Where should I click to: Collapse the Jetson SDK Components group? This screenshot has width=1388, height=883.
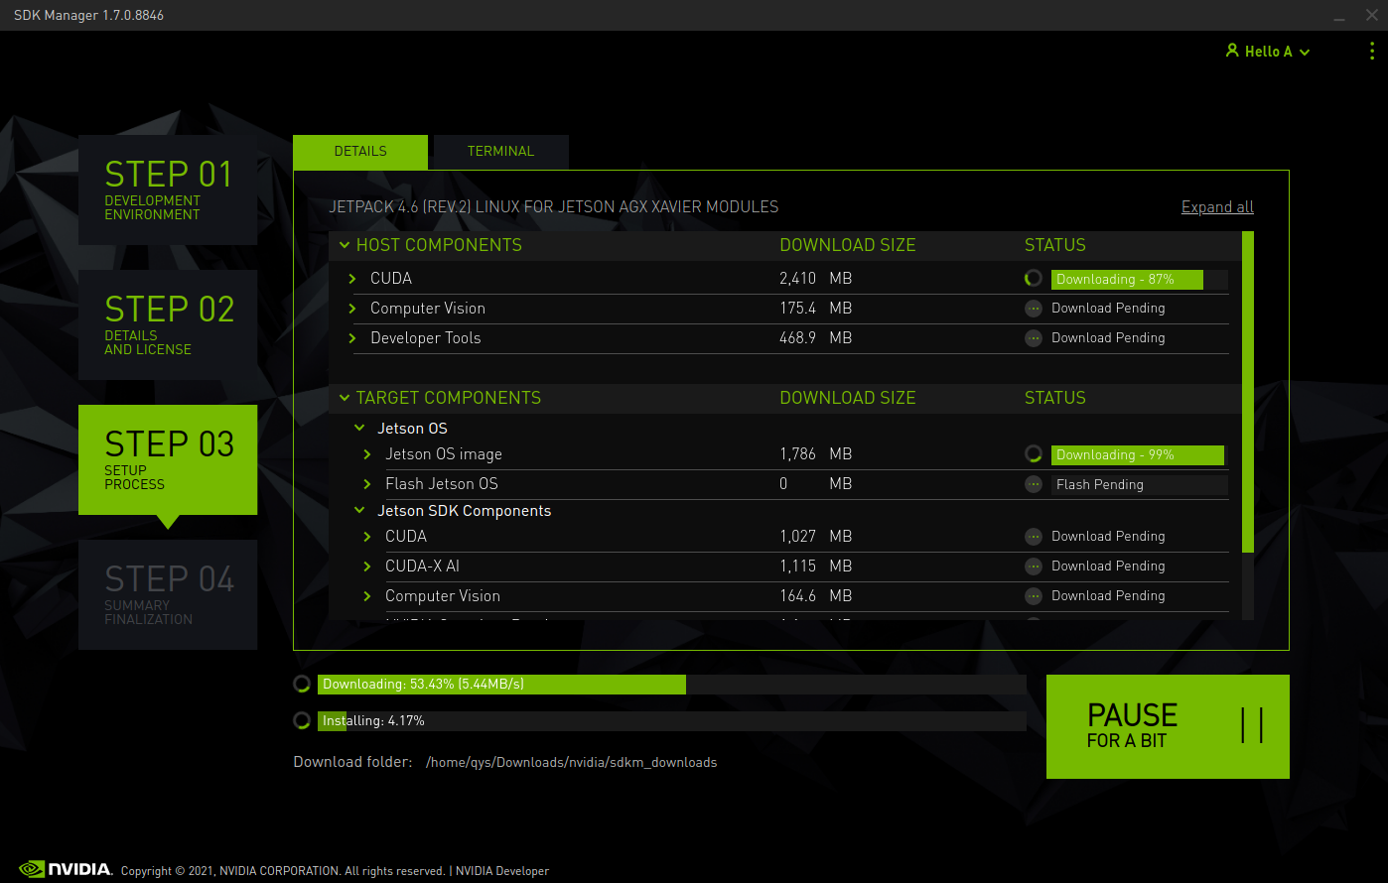360,511
